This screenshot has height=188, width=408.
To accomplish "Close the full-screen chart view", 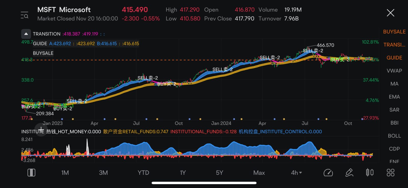I will click(390, 13).
